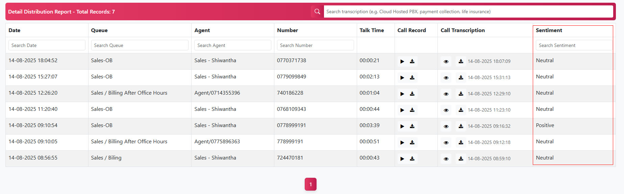Select the Search Number filter field

pos(315,45)
